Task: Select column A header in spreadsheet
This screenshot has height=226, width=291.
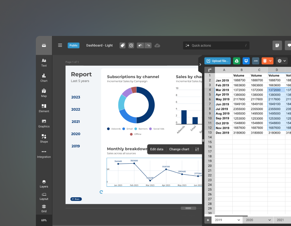Action: click(224, 70)
